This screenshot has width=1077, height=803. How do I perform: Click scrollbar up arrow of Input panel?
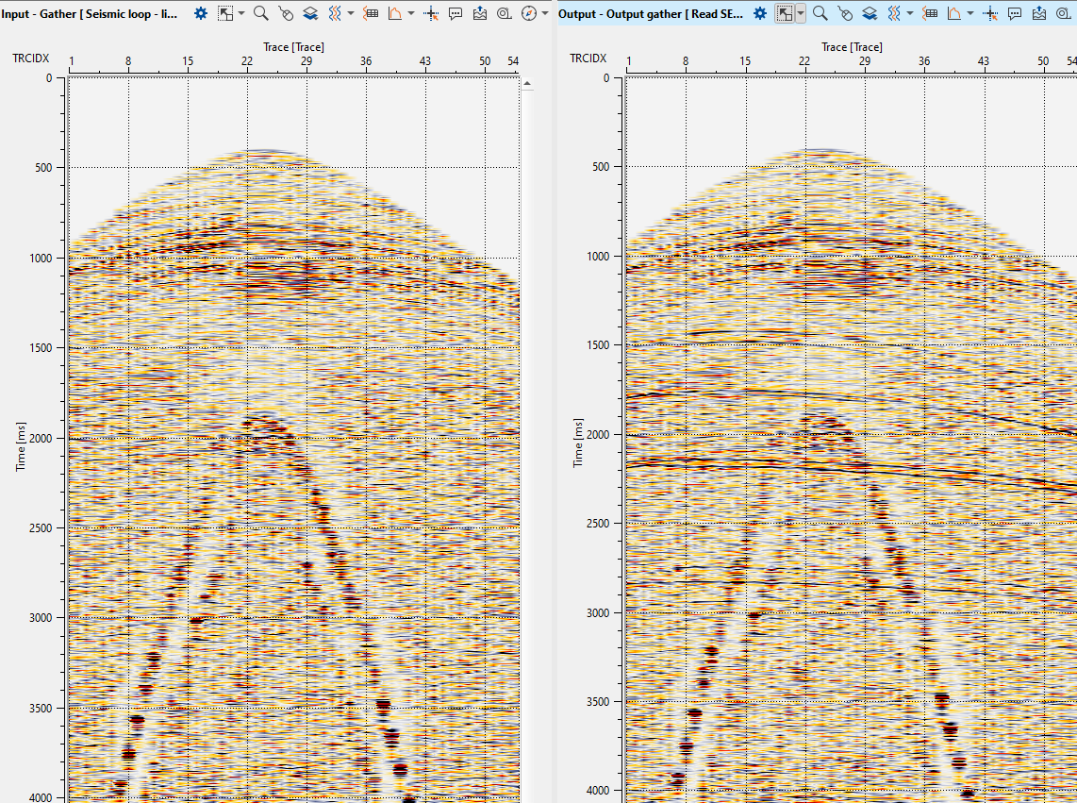coord(527,84)
